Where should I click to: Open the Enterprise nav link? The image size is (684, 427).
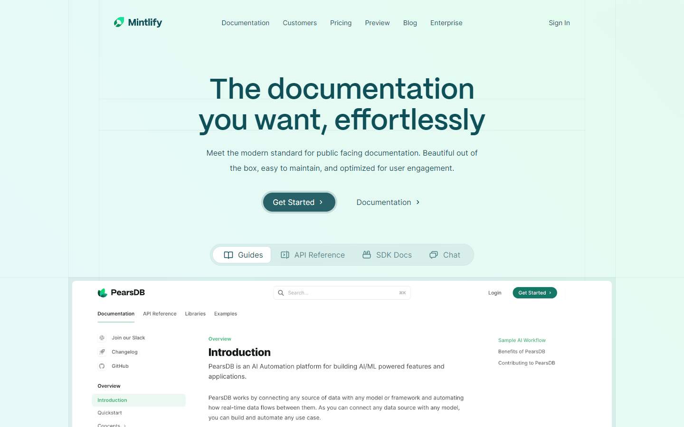pos(446,23)
